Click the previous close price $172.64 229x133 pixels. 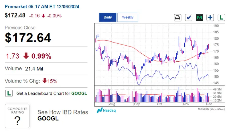click(28, 38)
